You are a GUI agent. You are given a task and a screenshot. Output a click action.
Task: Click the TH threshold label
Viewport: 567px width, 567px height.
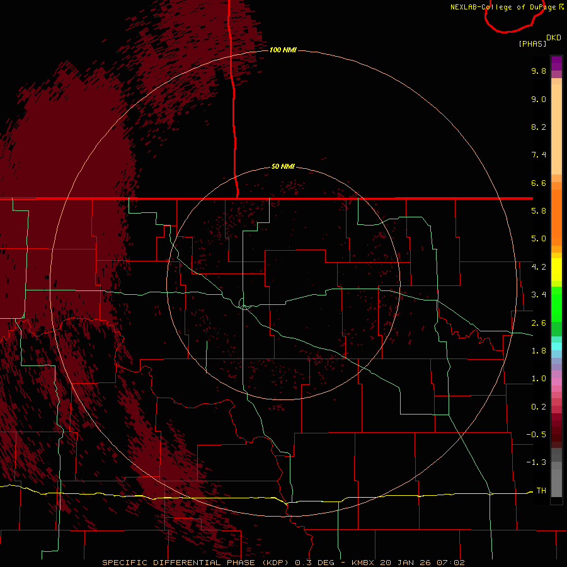[x=541, y=491]
